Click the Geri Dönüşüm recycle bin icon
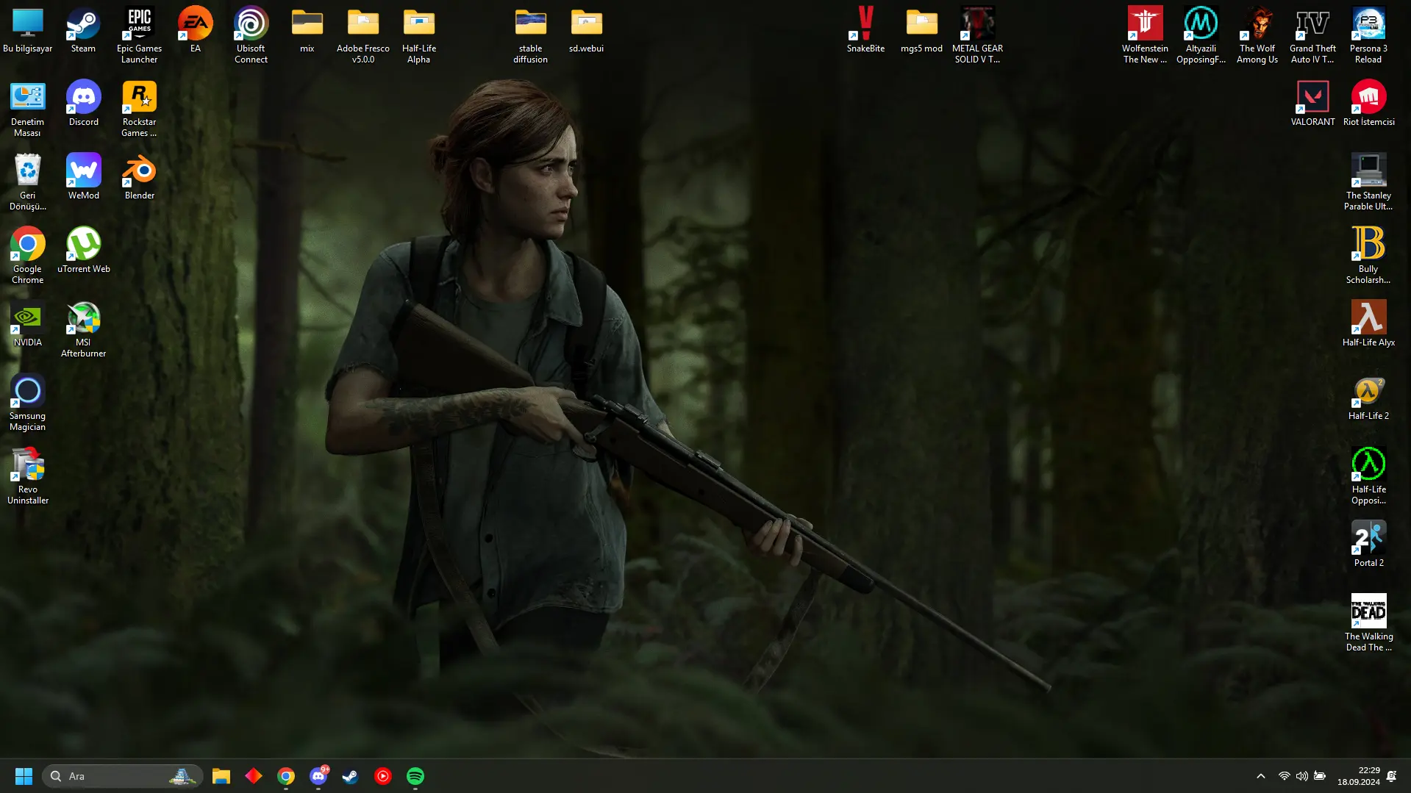1411x793 pixels. 28,182
